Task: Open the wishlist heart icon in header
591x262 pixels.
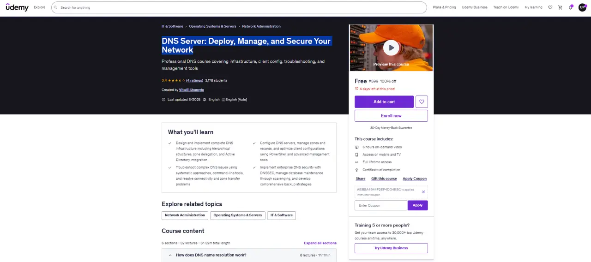Action: click(x=550, y=7)
